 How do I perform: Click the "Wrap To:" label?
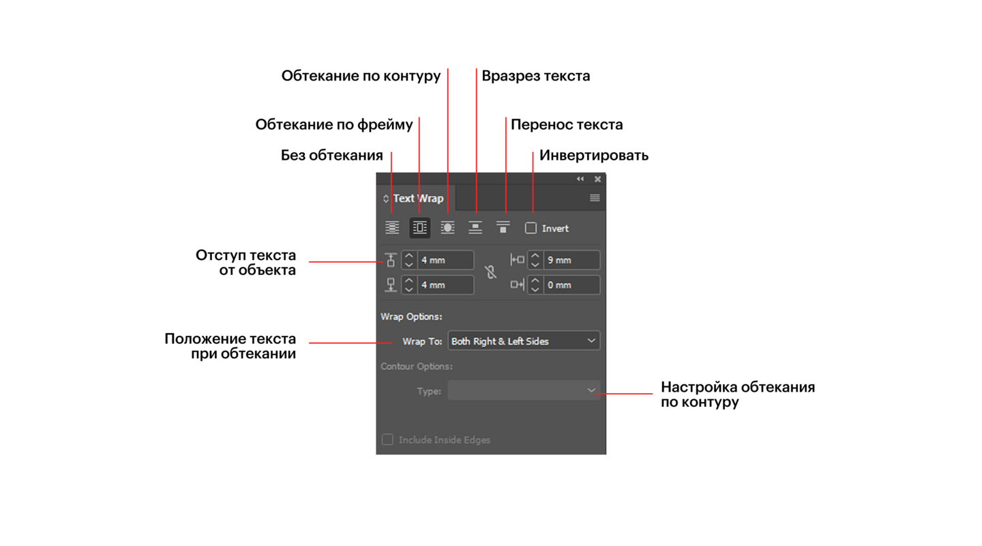pyautogui.click(x=422, y=341)
